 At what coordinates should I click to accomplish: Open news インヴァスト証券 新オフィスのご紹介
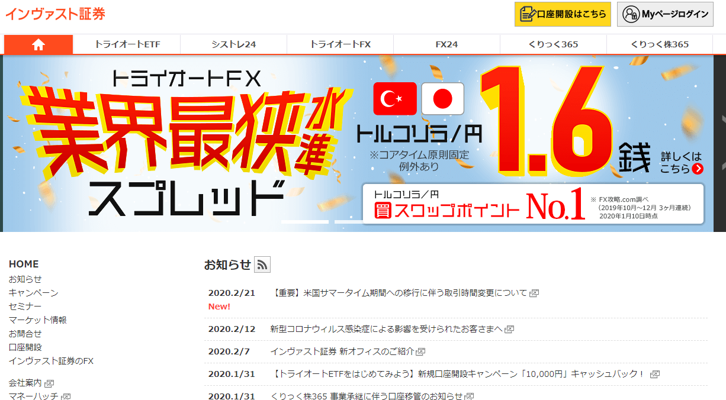pyautogui.click(x=342, y=351)
